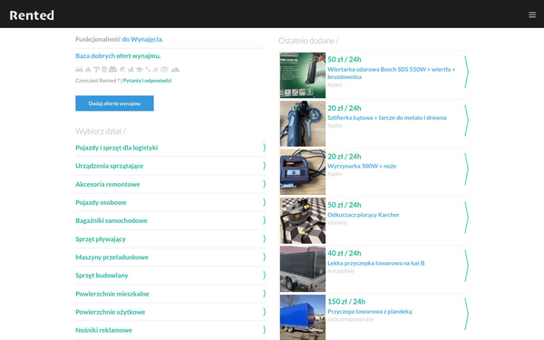The width and height of the screenshot is (544, 340).
Task: Click the paint roller category icon
Action: 96,70
